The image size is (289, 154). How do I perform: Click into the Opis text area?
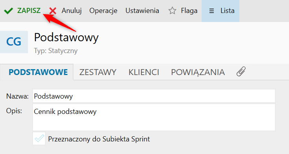coord(154,117)
